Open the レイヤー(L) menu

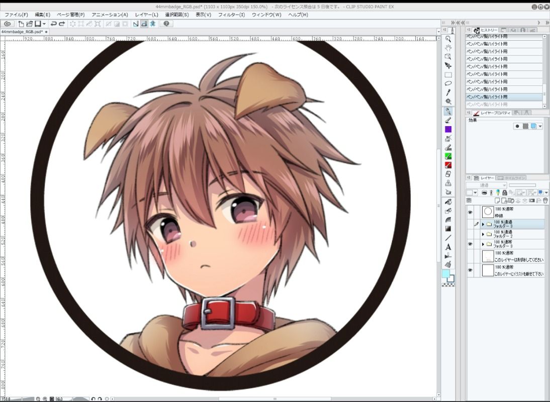coord(147,15)
